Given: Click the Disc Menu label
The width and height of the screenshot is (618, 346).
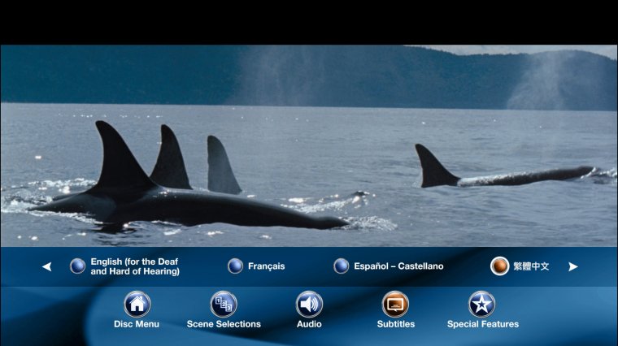Looking at the screenshot, I should pos(137,324).
